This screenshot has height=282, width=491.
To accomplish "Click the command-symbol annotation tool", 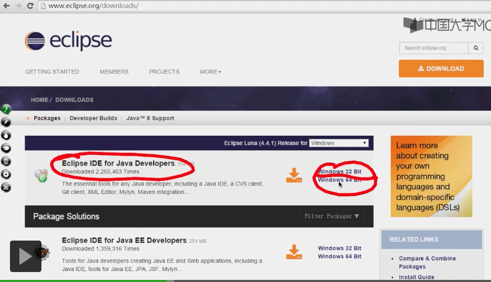I will (x=6, y=188).
